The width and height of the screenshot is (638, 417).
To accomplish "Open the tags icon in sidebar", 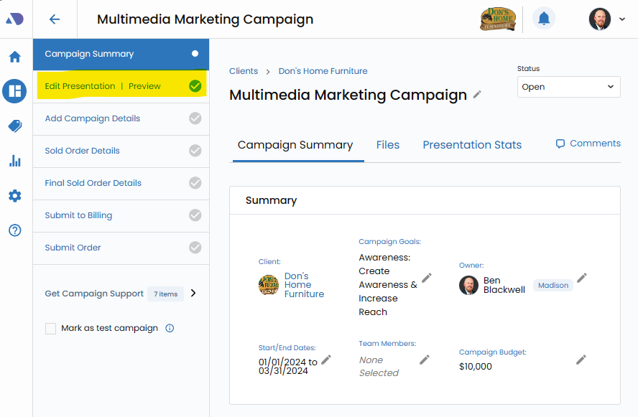I will click(x=14, y=126).
